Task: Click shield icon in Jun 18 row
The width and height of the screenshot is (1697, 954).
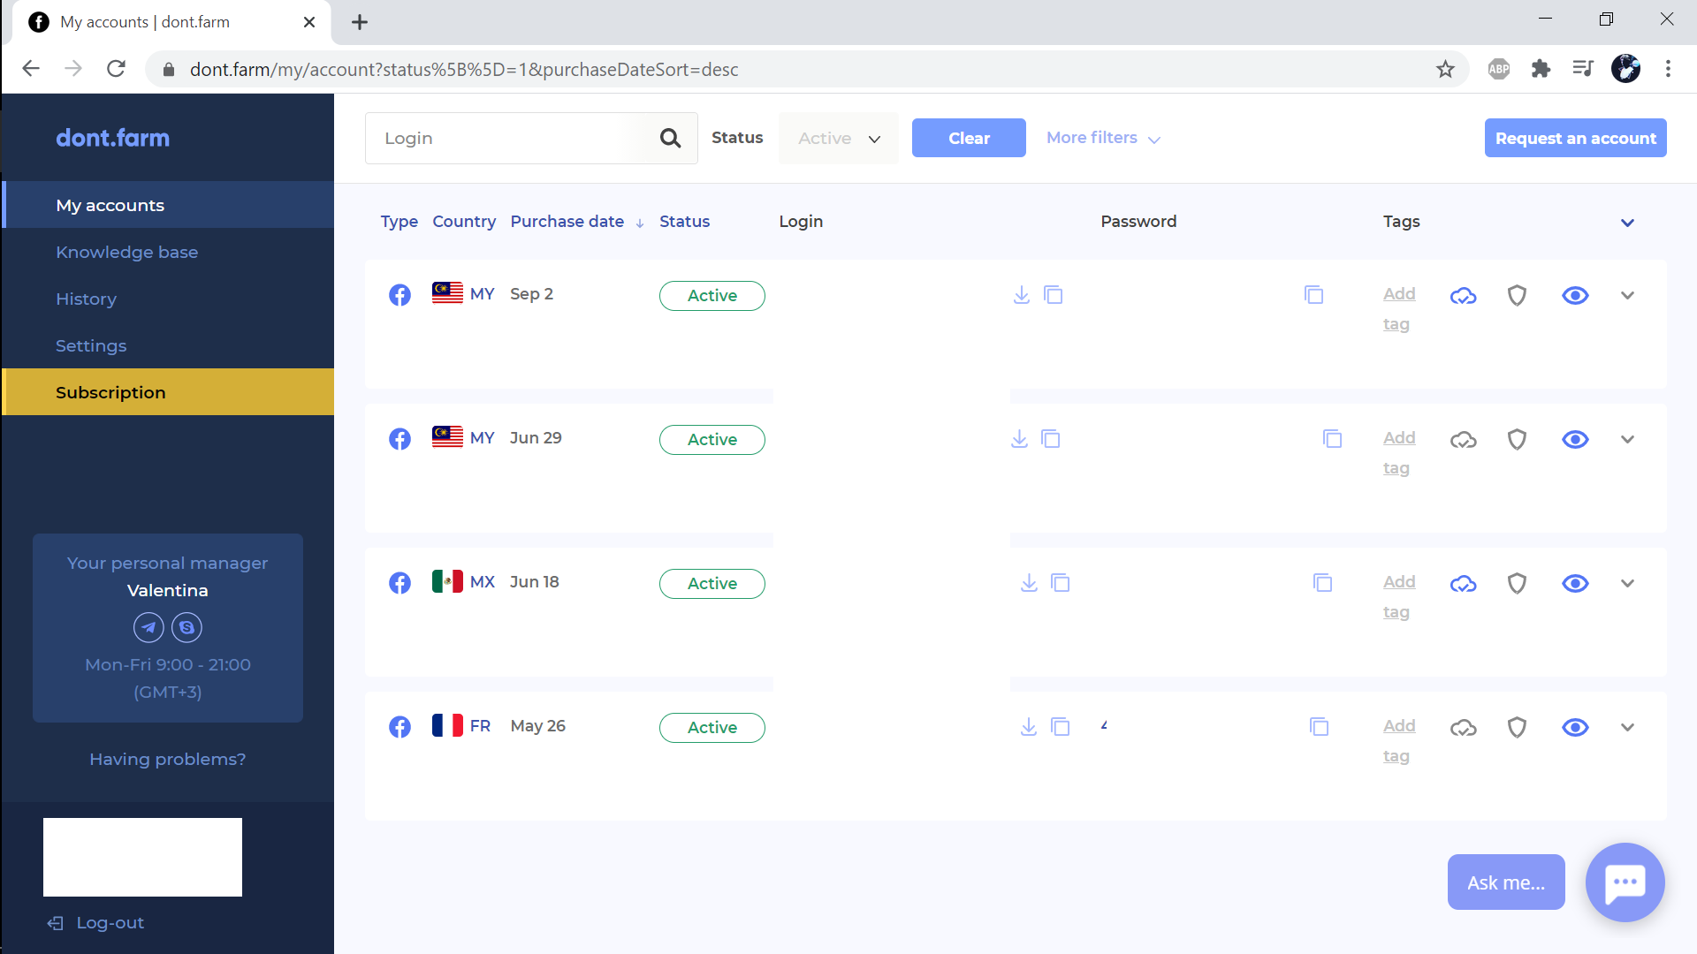Action: click(1518, 584)
